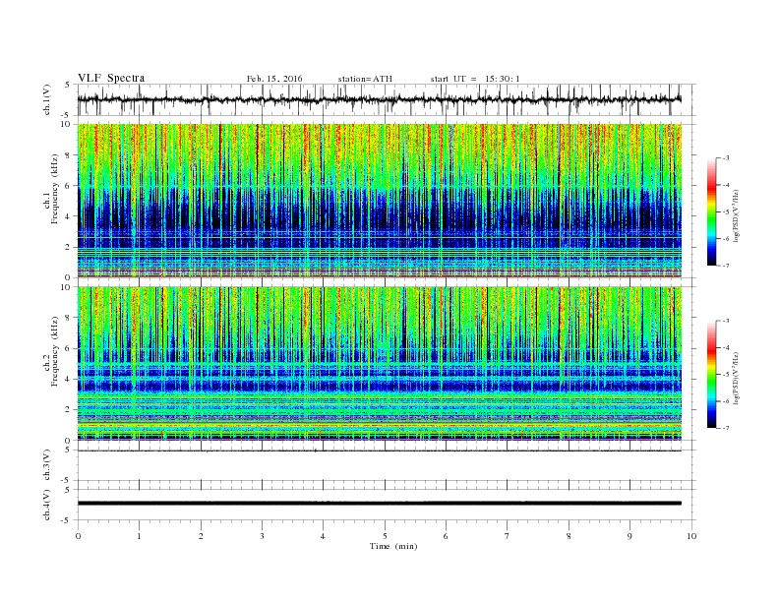Click the "ch.4(V)" axis label
Image resolution: width=779 pixels, height=602 pixels.
47,505
